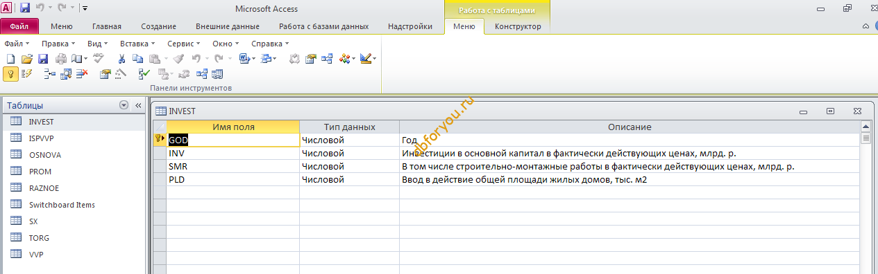
Task: Open the Надстройки ribbon tab
Action: coord(410,26)
